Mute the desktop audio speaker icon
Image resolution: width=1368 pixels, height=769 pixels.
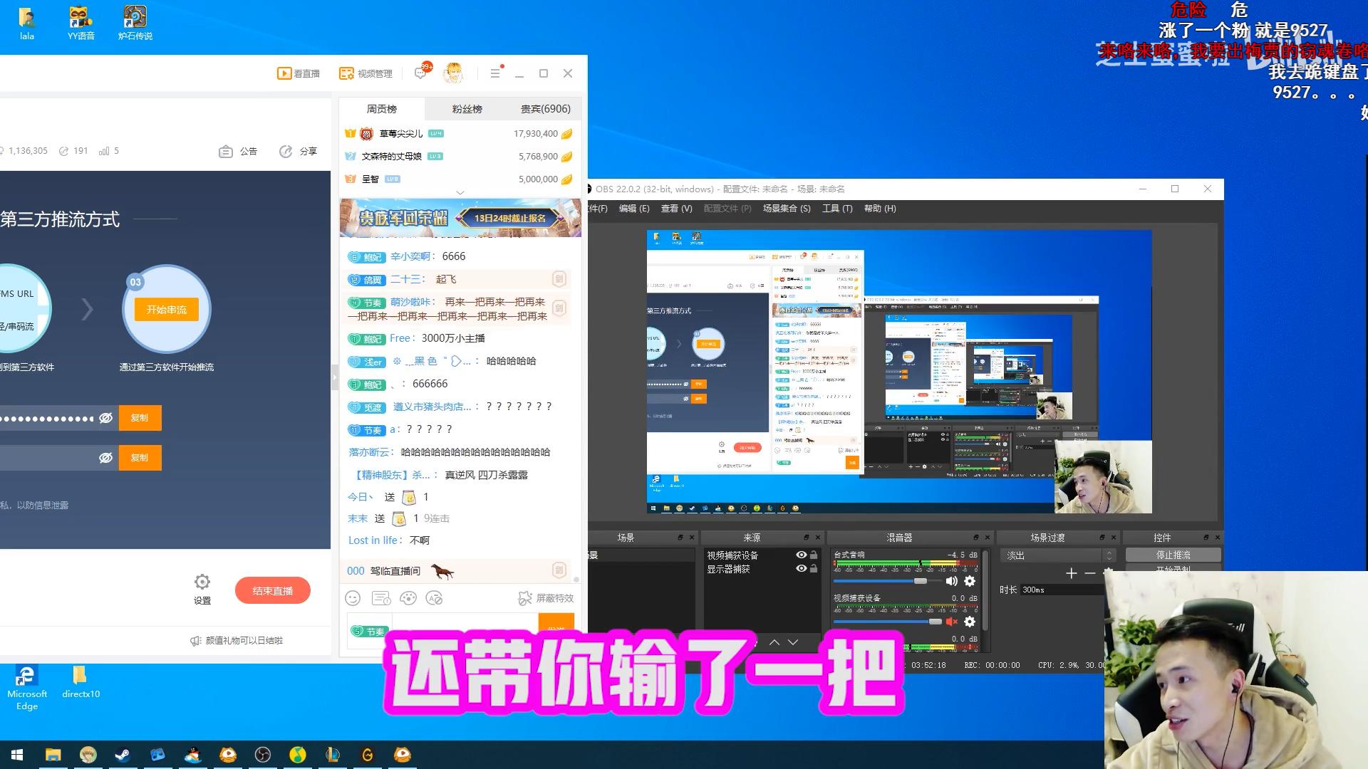tap(951, 581)
